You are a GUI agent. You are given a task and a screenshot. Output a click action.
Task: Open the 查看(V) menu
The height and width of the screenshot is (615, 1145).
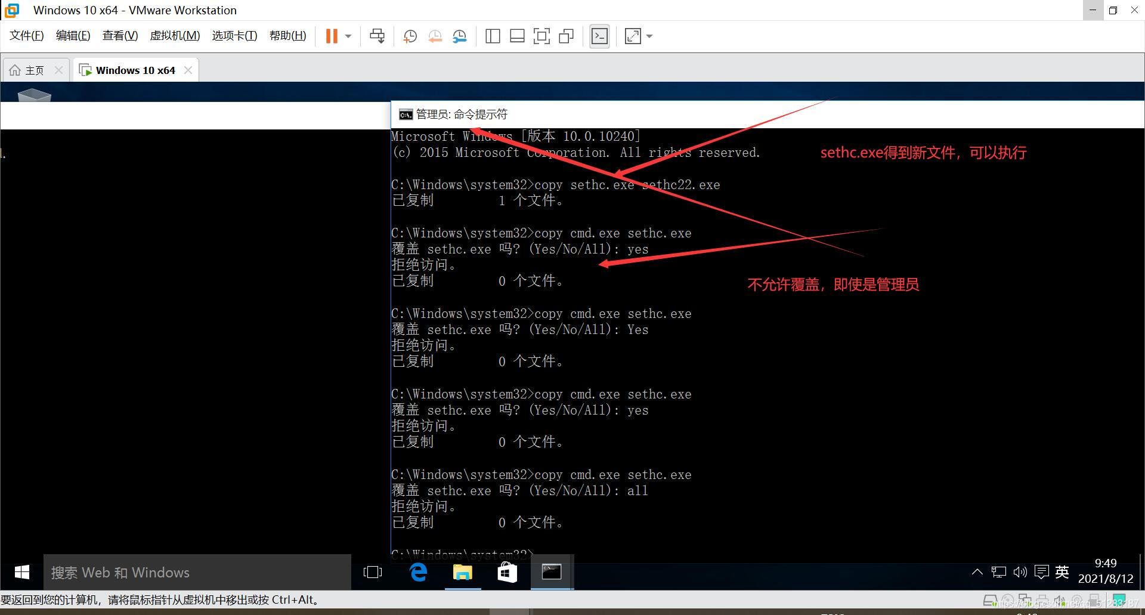[x=120, y=36]
